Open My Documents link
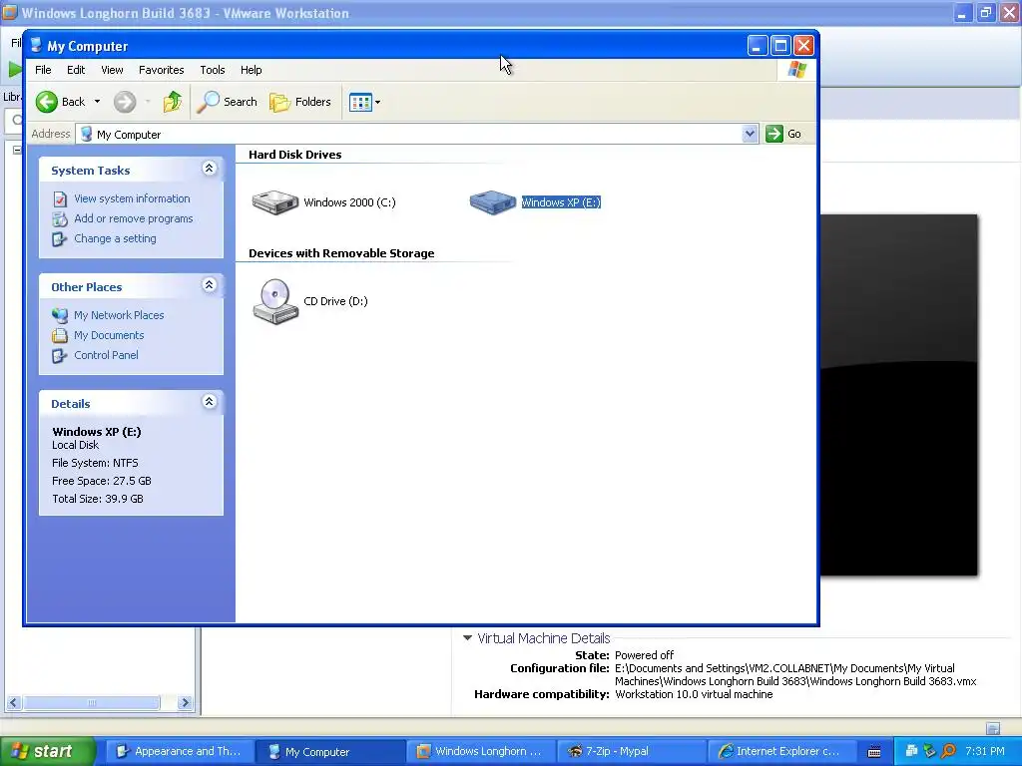This screenshot has height=766, width=1022. point(109,335)
